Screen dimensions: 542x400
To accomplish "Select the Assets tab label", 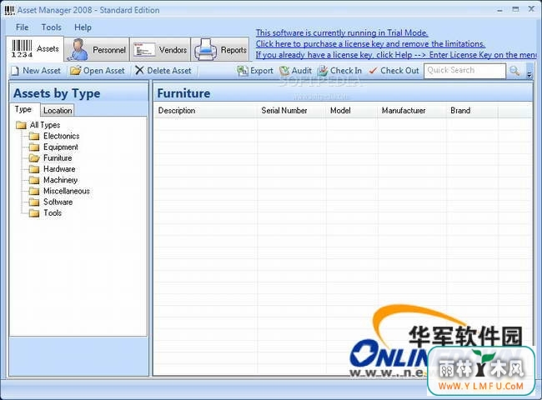I will 48,48.
